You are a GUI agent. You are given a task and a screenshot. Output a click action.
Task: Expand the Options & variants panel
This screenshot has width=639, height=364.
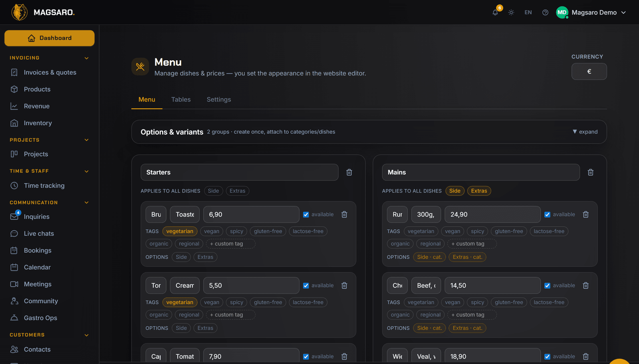(585, 132)
